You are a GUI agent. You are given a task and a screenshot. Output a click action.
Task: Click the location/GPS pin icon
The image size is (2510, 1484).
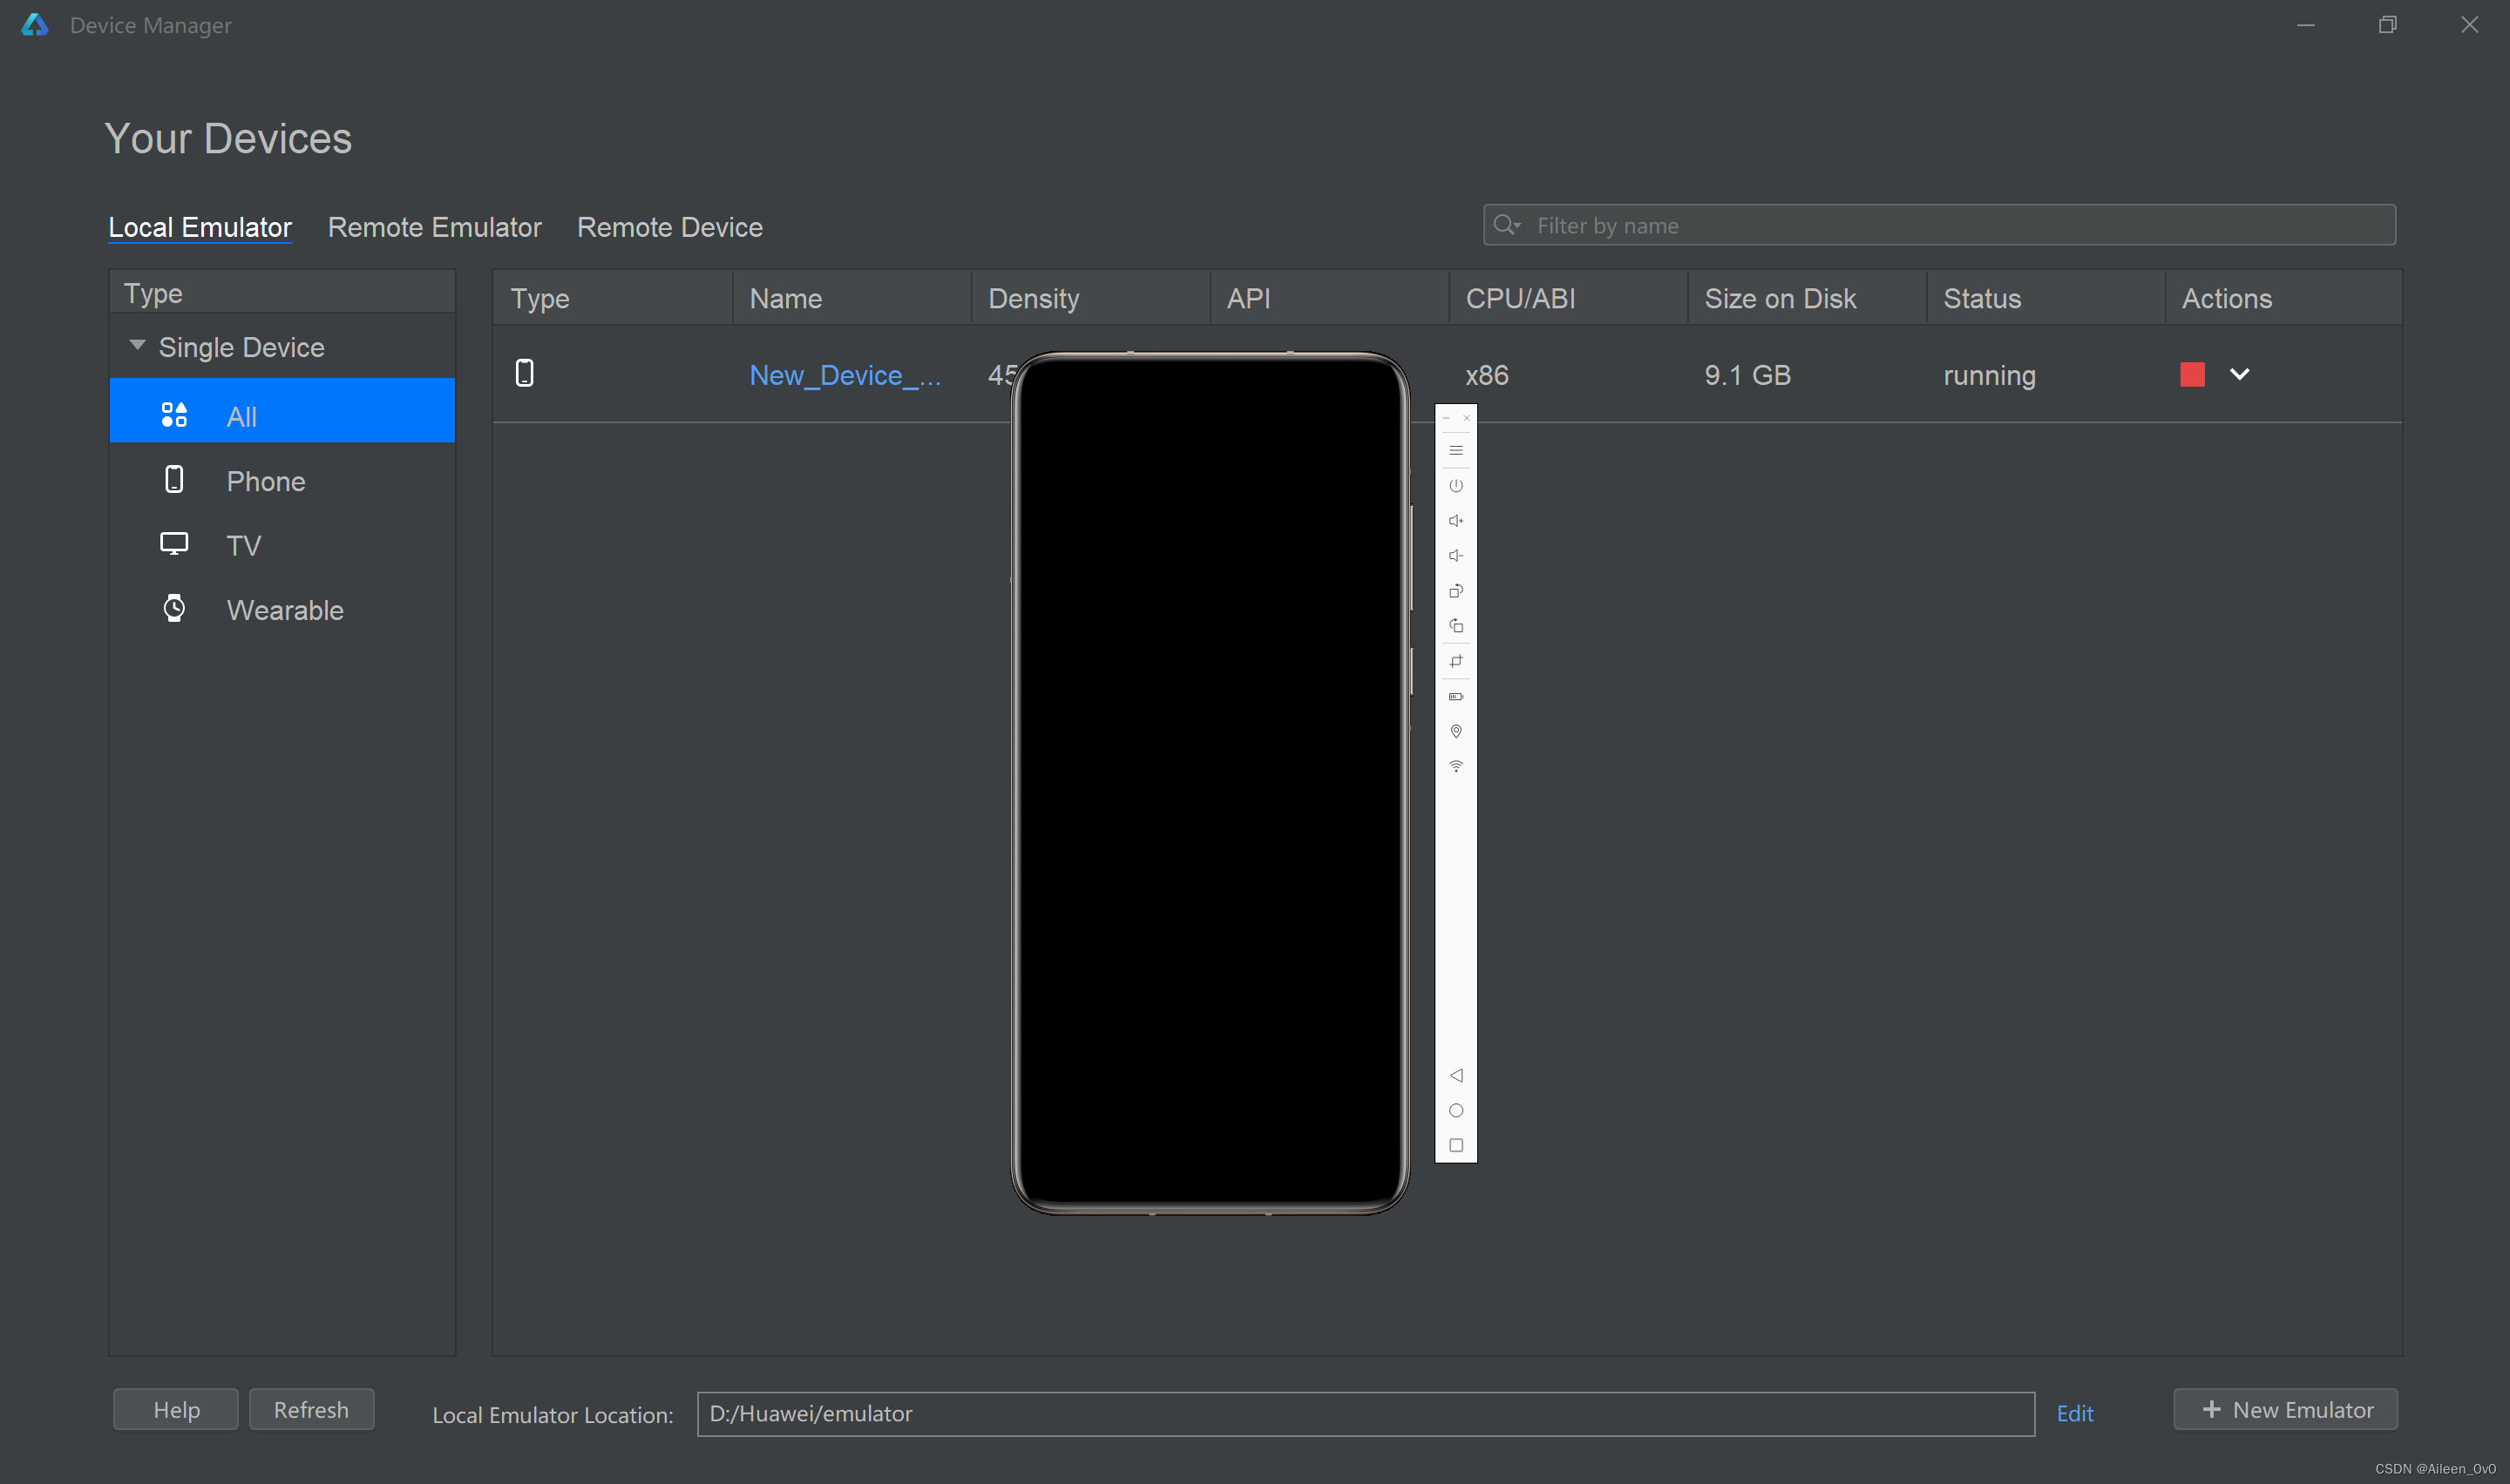click(1455, 732)
